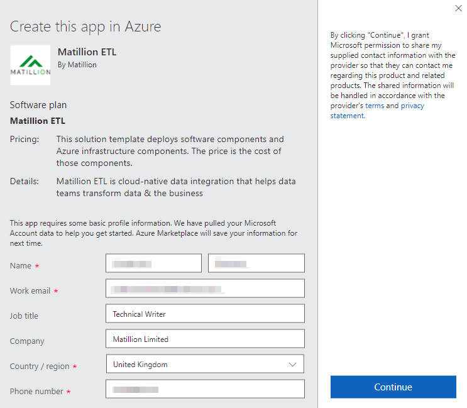Image resolution: width=467 pixels, height=408 pixels.
Task: Click the Pricing label
Action: point(25,139)
